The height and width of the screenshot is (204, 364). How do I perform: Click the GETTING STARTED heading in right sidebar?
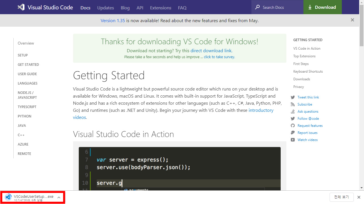coord(308,40)
